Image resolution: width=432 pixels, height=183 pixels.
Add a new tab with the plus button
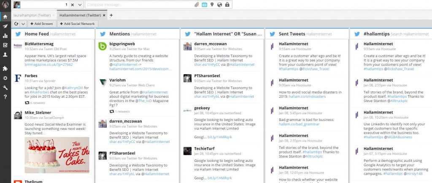point(111,16)
